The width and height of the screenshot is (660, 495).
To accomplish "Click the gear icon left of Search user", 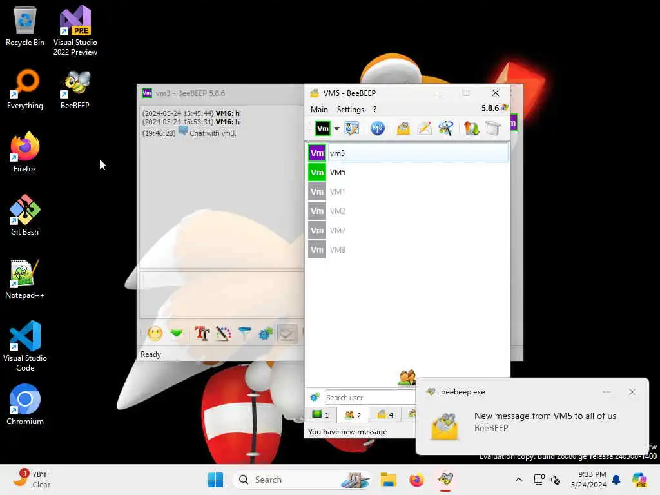I will (x=315, y=397).
